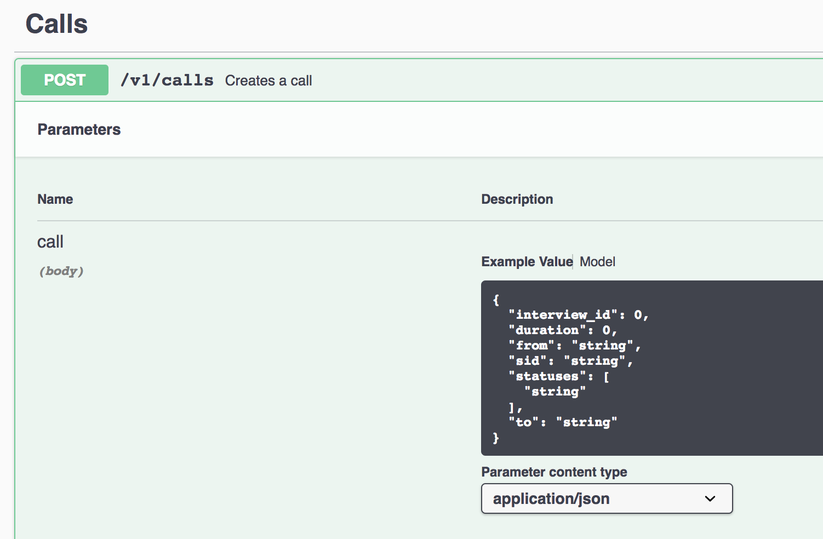The image size is (823, 539).
Task: Click the chevron arrow in content type selector
Action: (x=710, y=498)
